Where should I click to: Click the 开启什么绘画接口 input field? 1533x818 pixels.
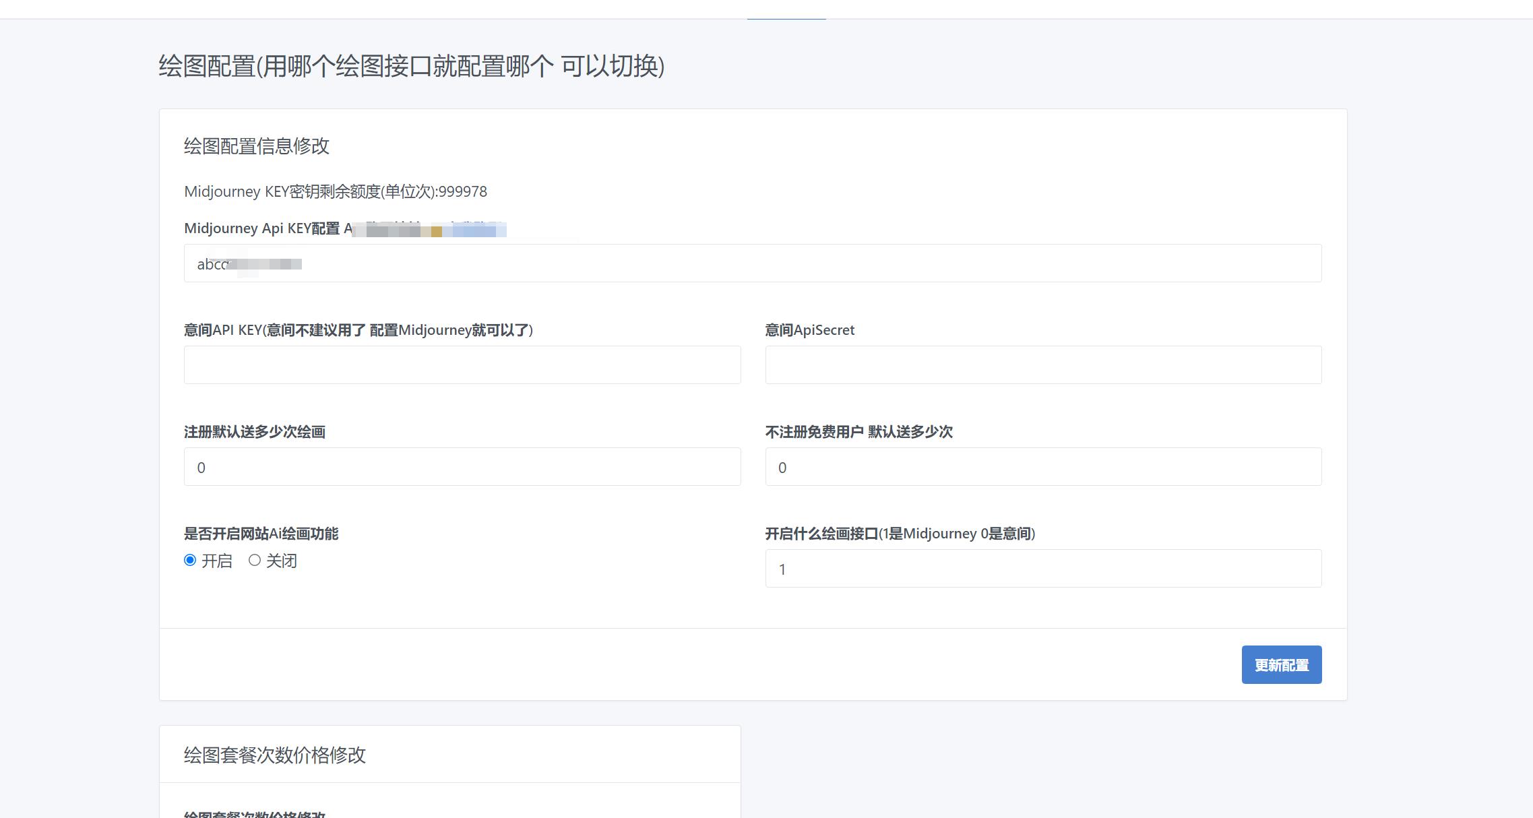[1043, 569]
